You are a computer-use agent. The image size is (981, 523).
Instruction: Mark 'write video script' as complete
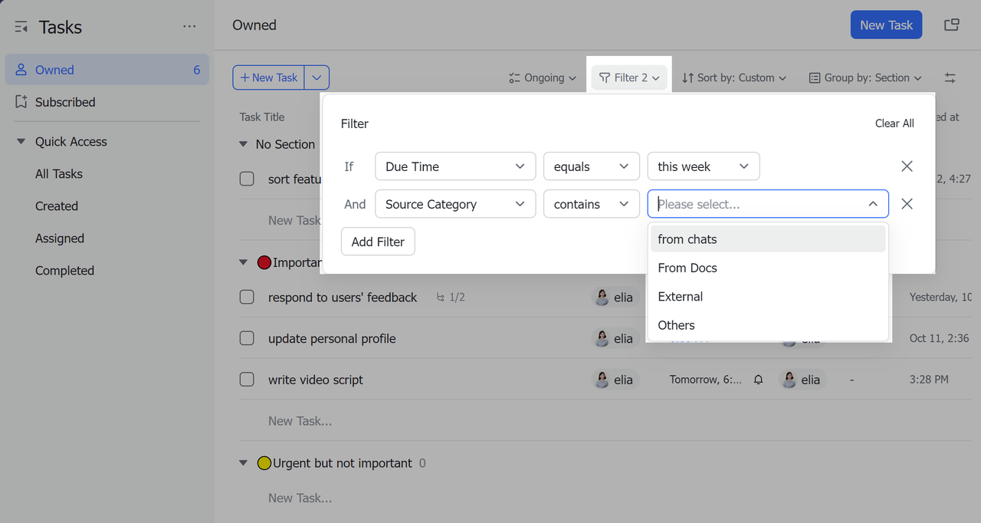(x=247, y=380)
